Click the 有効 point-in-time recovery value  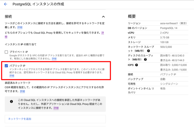click(x=163, y=88)
